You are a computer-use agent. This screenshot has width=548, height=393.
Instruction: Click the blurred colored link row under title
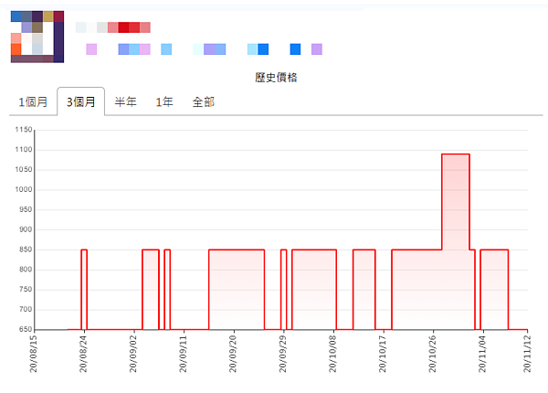point(203,49)
